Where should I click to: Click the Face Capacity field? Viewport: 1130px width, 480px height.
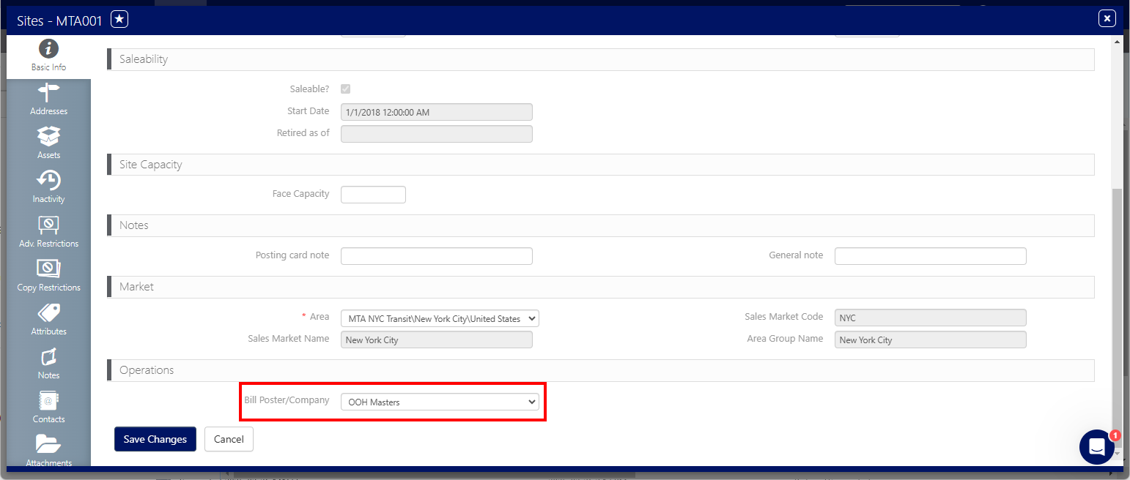tap(373, 195)
